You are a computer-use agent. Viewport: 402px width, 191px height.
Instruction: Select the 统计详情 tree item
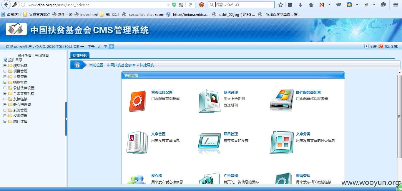[20, 121]
